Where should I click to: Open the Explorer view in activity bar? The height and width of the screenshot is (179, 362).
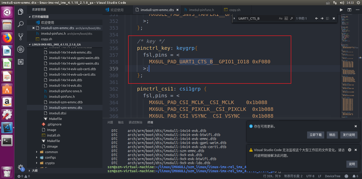click(x=21, y=12)
